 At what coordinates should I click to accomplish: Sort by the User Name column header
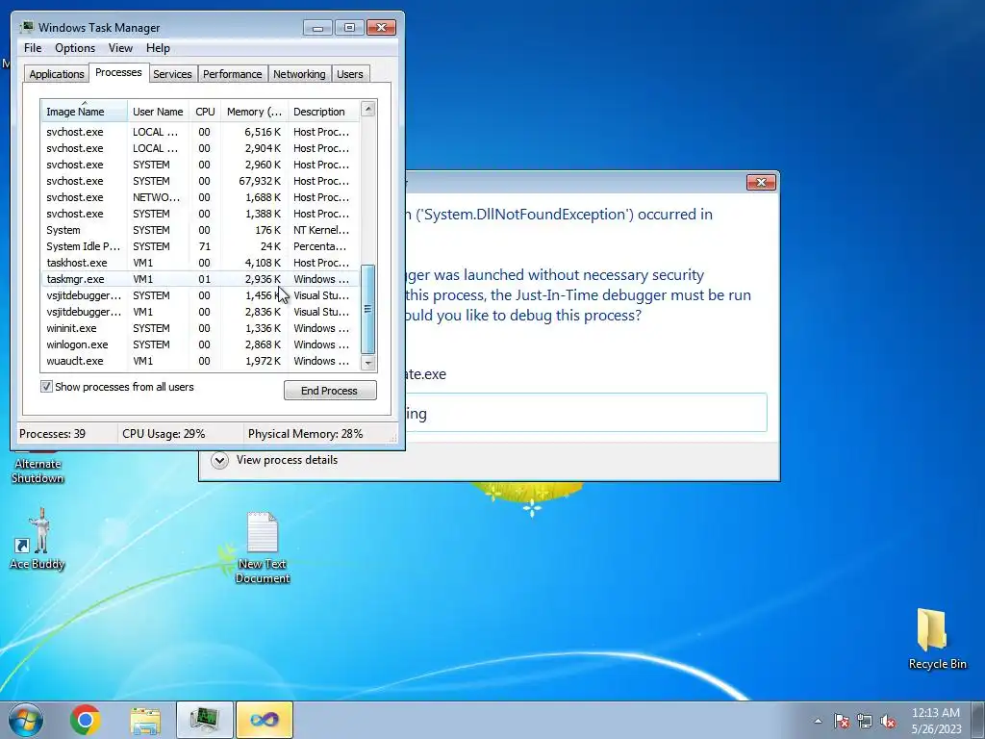[159, 112]
